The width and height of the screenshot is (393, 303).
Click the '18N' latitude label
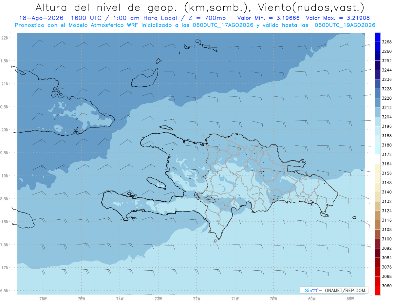5,222
